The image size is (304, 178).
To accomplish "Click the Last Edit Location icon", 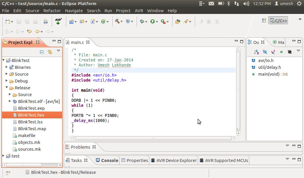I will (x=29, y=31).
